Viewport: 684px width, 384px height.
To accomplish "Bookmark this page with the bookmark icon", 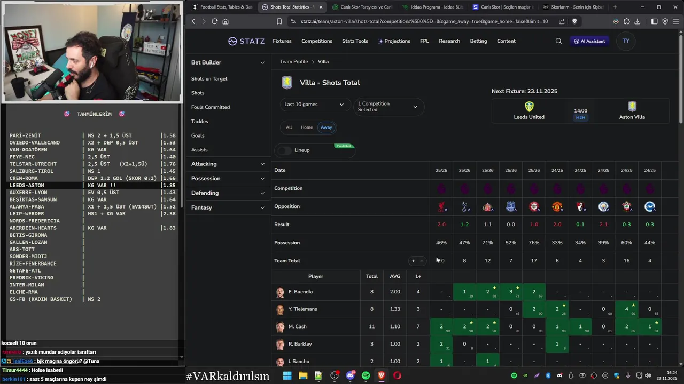I will click(279, 21).
